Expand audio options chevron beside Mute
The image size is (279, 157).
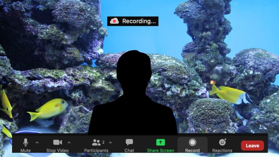pos(37,142)
